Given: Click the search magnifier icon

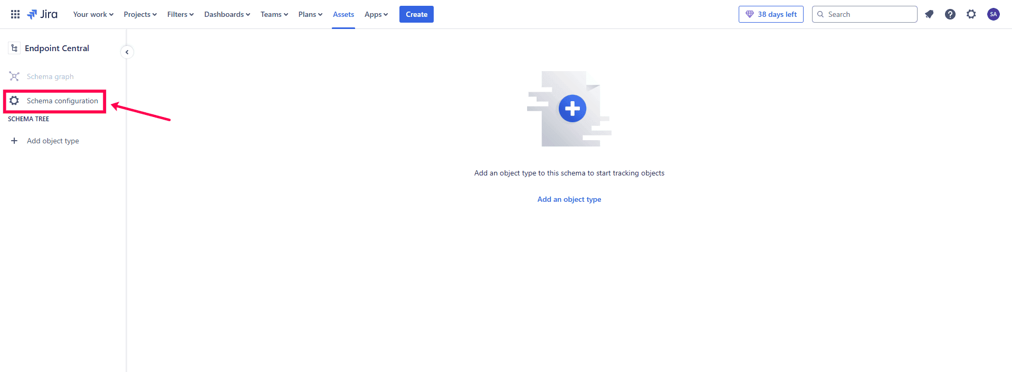Looking at the screenshot, I should [x=820, y=14].
